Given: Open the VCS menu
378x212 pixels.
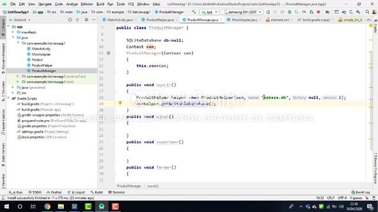Looking at the screenshot, I should coord(131,4).
